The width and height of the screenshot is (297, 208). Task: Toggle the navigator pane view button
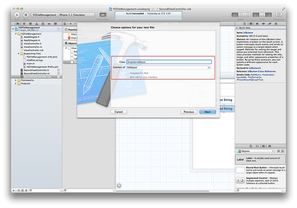(256, 15)
